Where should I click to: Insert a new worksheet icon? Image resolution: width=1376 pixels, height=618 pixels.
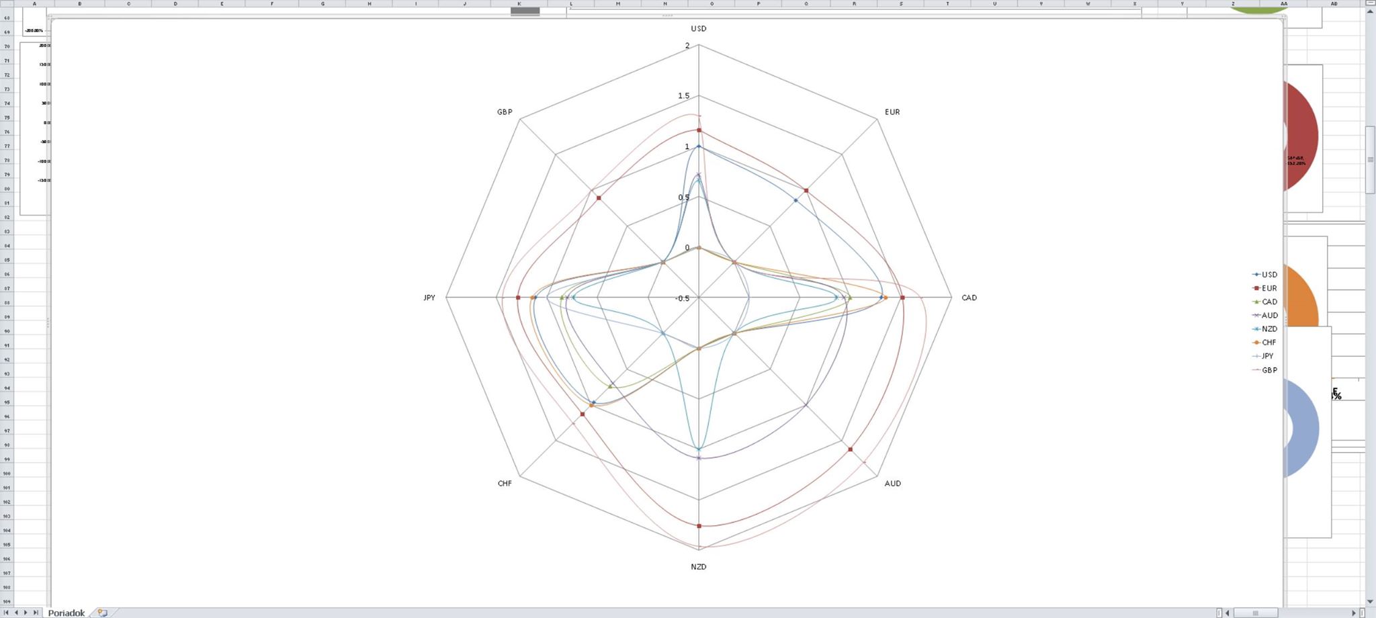point(102,613)
